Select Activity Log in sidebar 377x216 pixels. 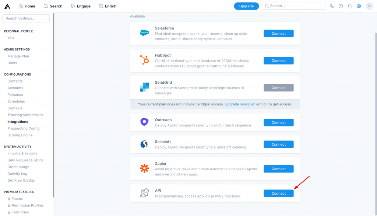point(17,174)
